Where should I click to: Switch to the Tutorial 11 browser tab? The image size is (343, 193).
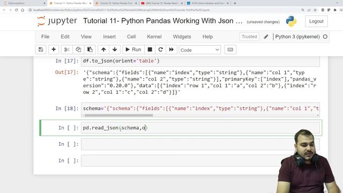[x=70, y=3]
